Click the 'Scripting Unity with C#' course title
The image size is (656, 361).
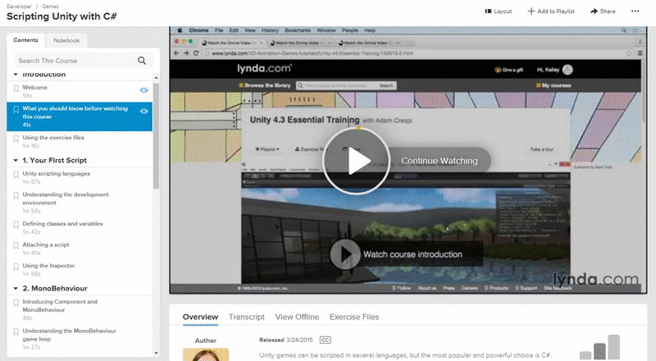(x=61, y=16)
